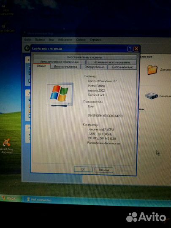171x228 pixels.
Task: Select the local disk drive icon
Action: [x=152, y=96]
